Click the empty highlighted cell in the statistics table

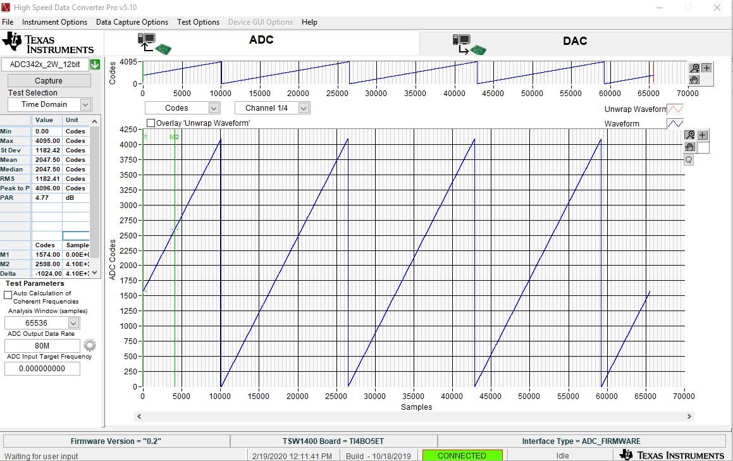[76, 236]
